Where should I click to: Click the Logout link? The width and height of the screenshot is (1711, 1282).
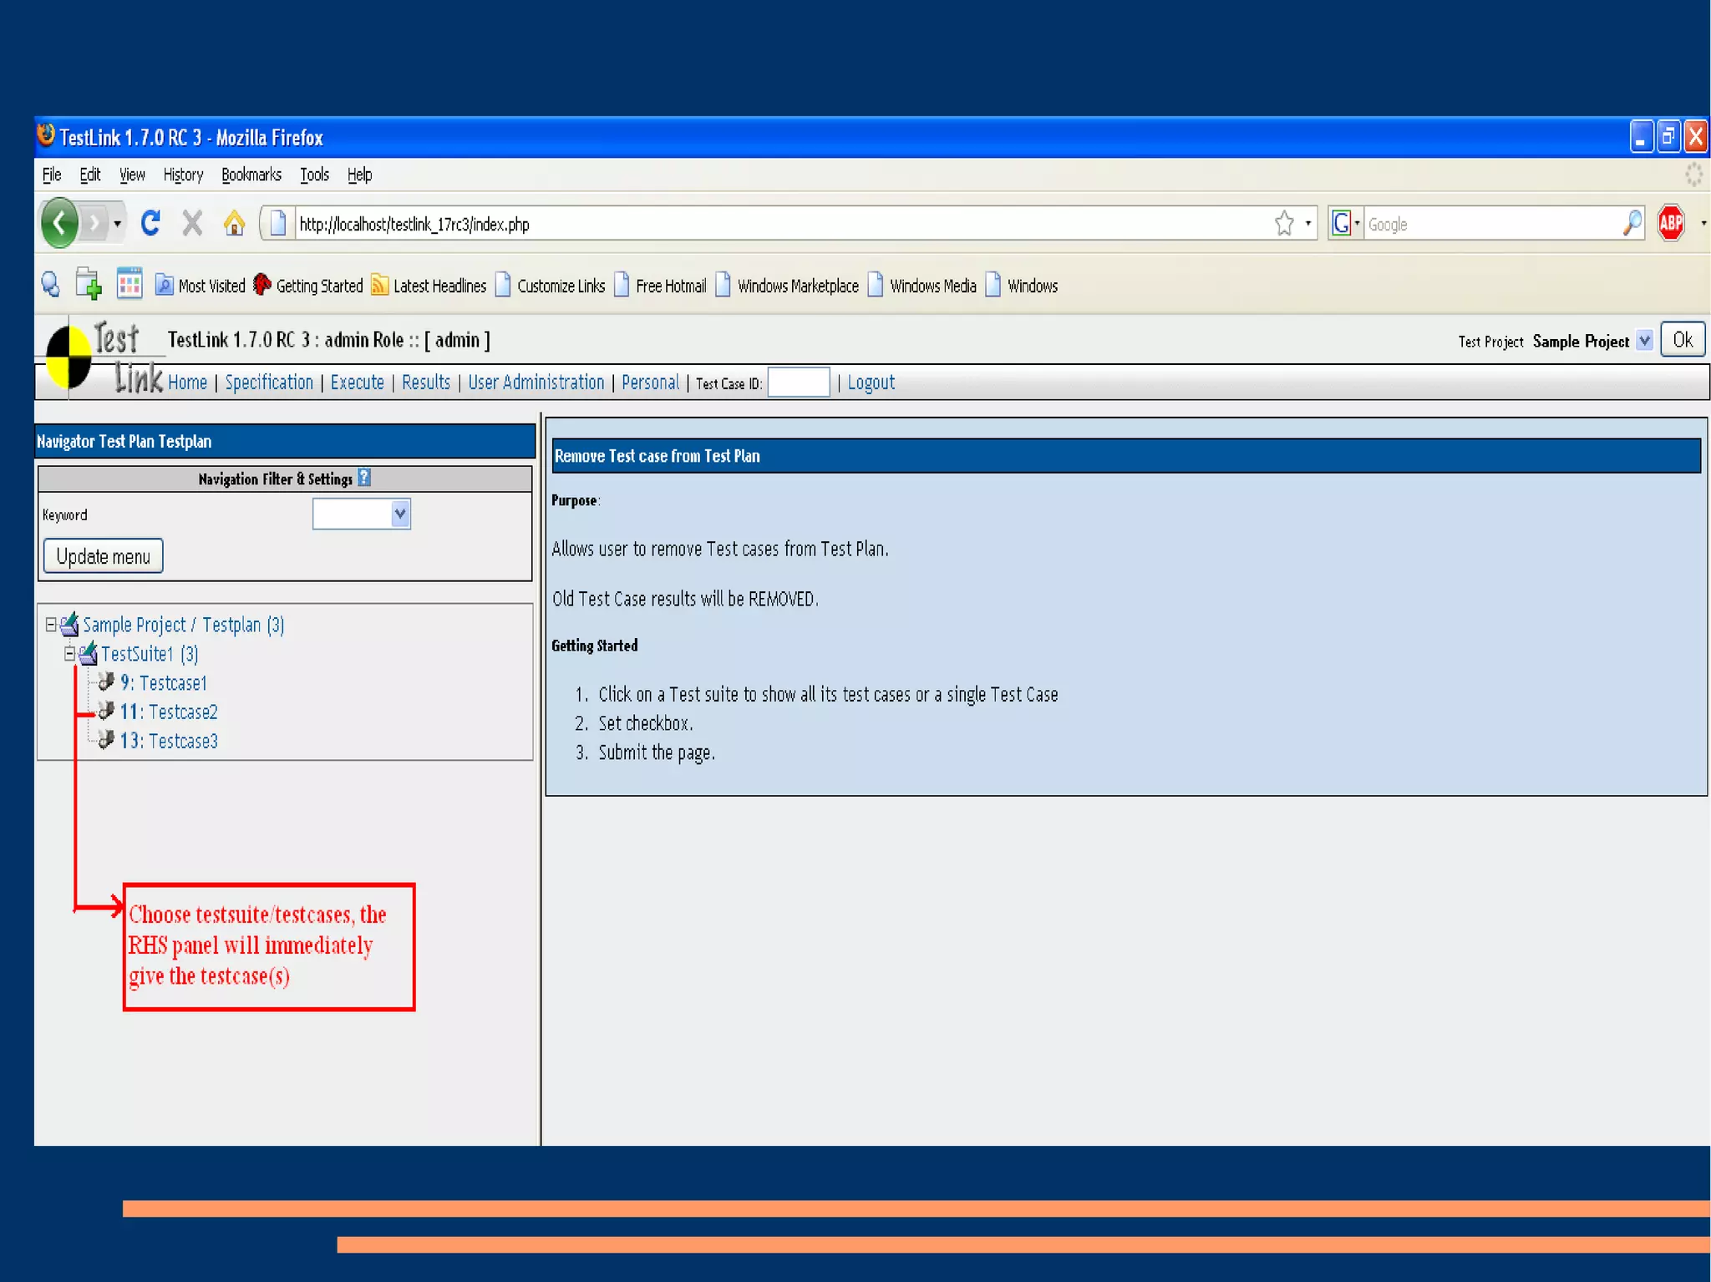click(x=871, y=382)
